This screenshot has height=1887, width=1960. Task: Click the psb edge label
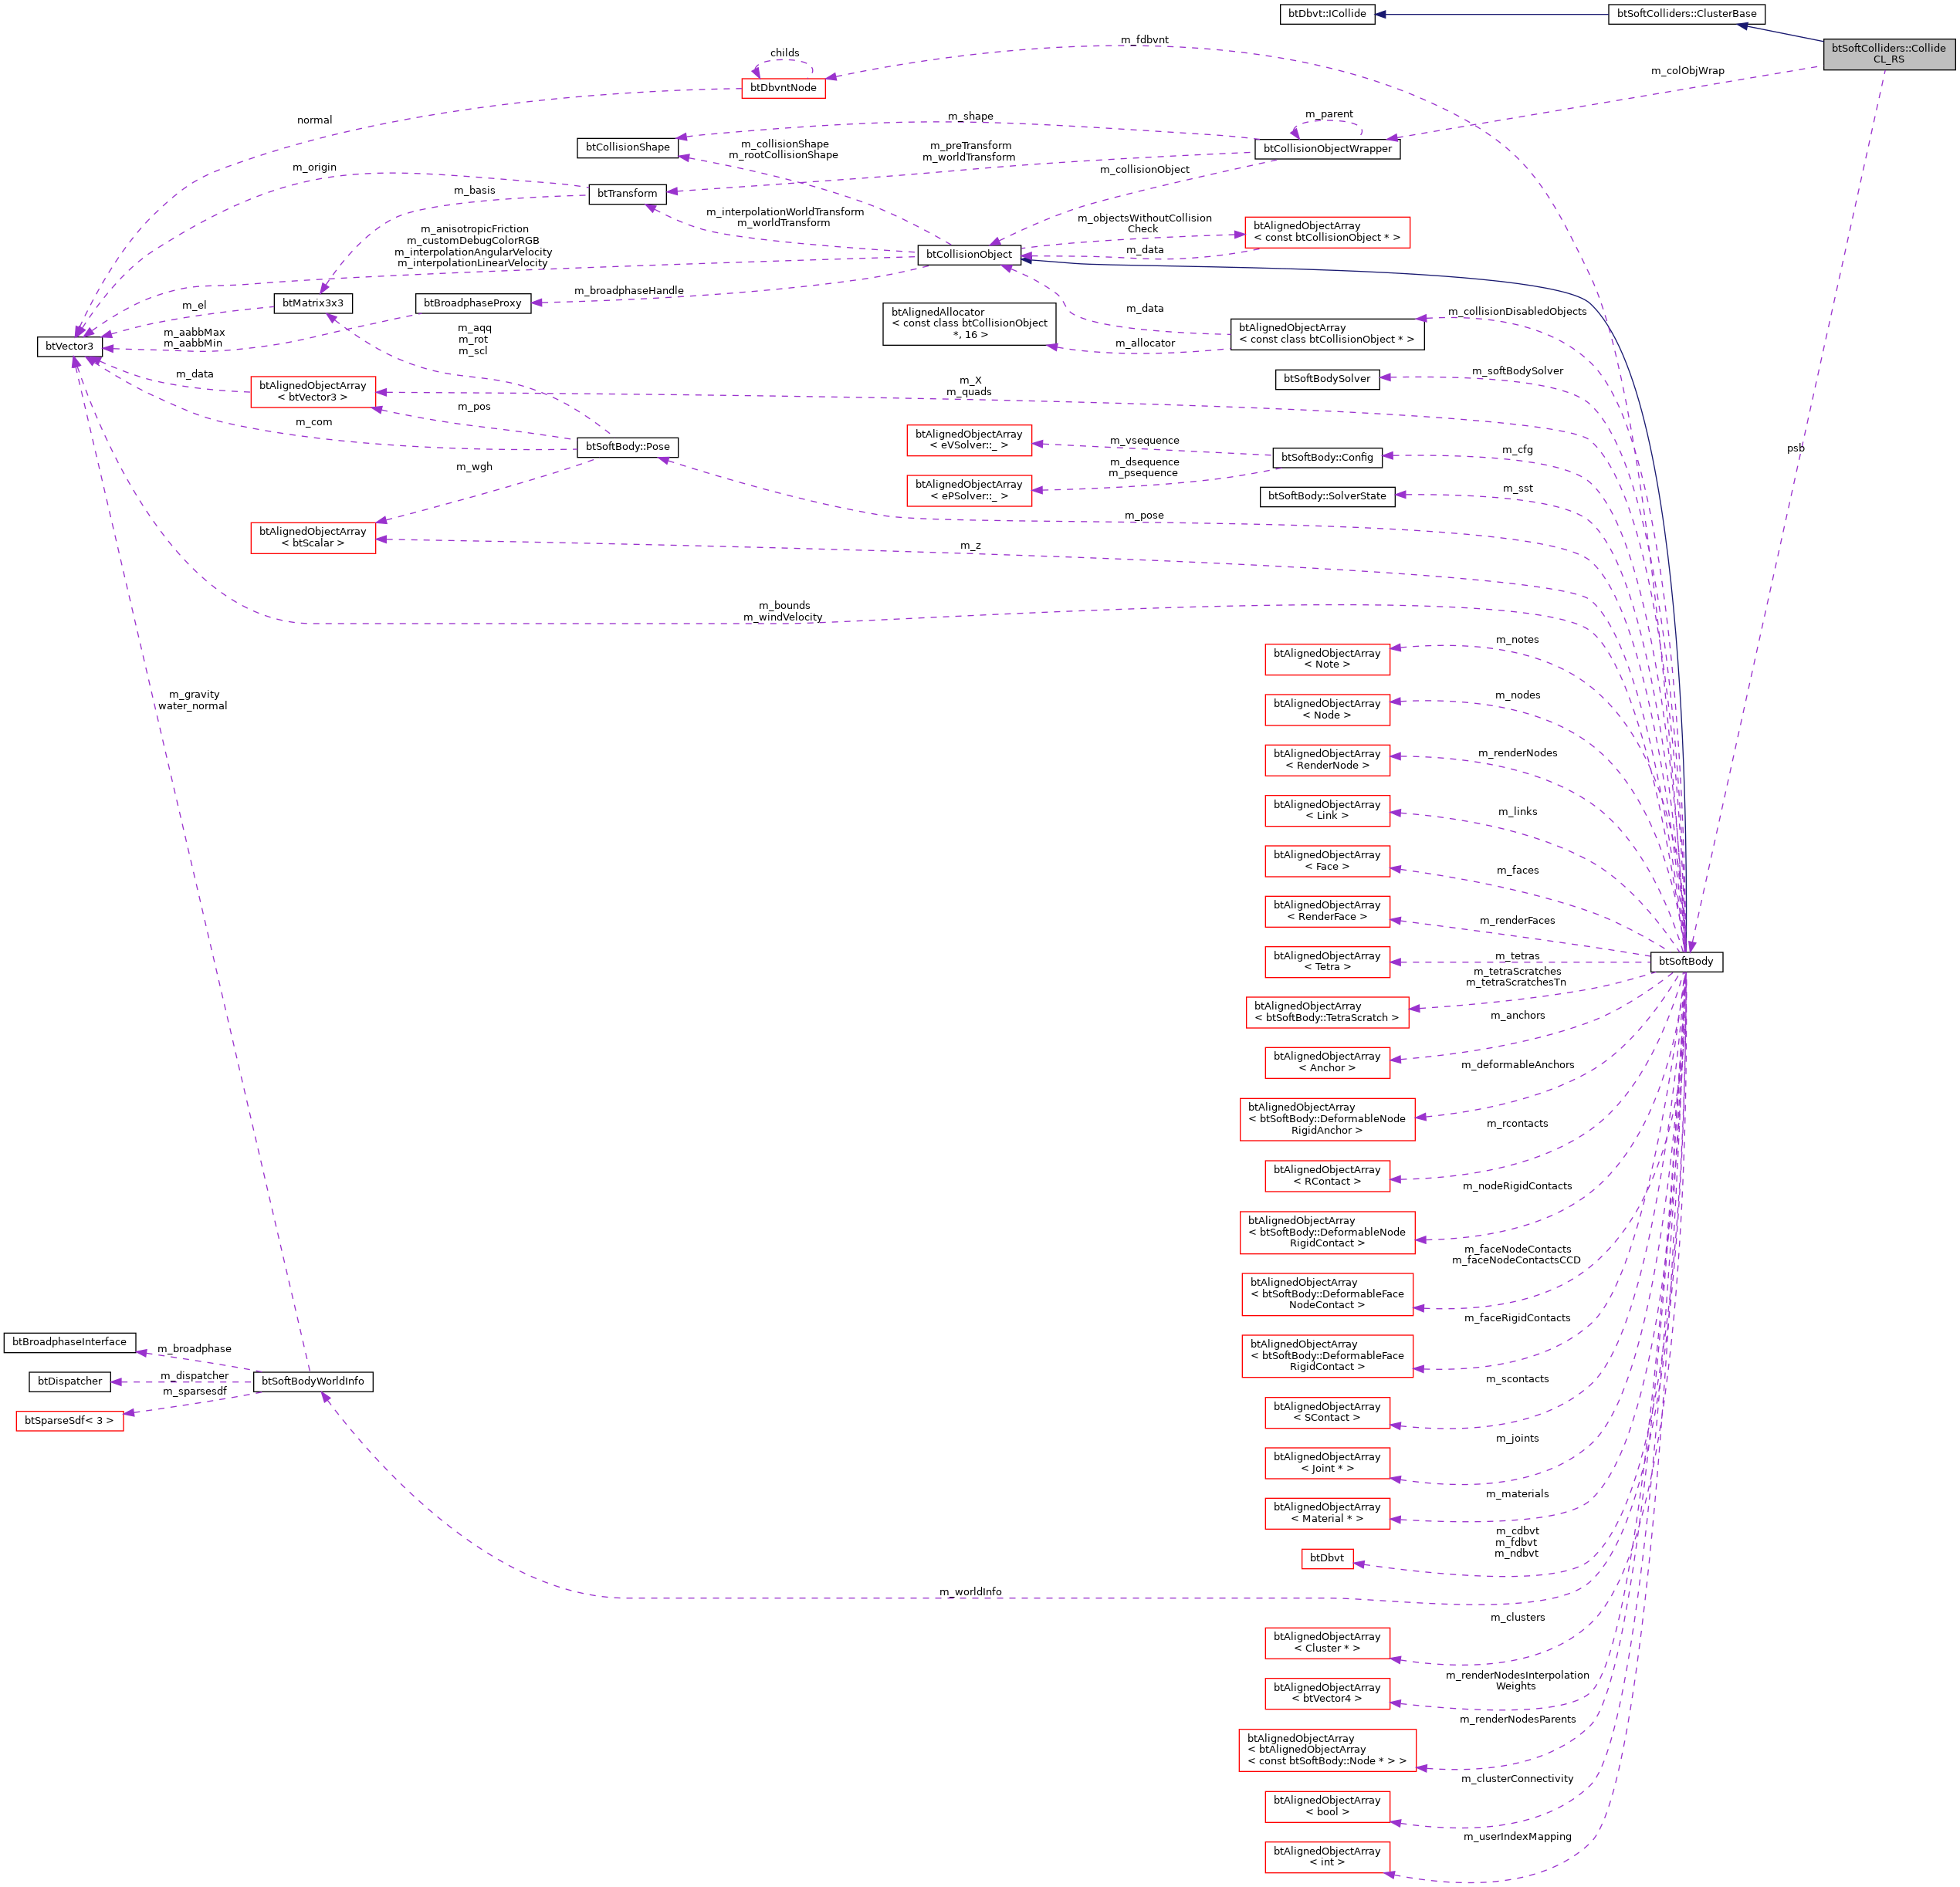(x=1796, y=448)
